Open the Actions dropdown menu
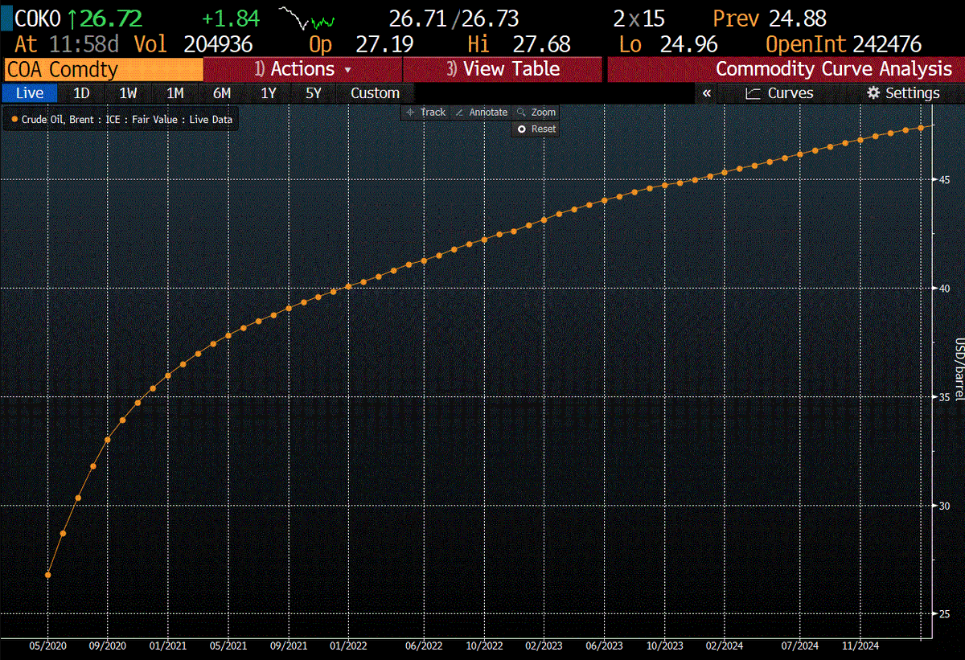 (x=302, y=69)
